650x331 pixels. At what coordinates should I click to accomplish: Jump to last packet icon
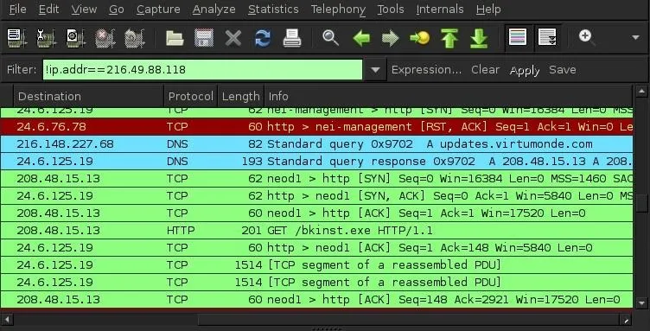479,38
